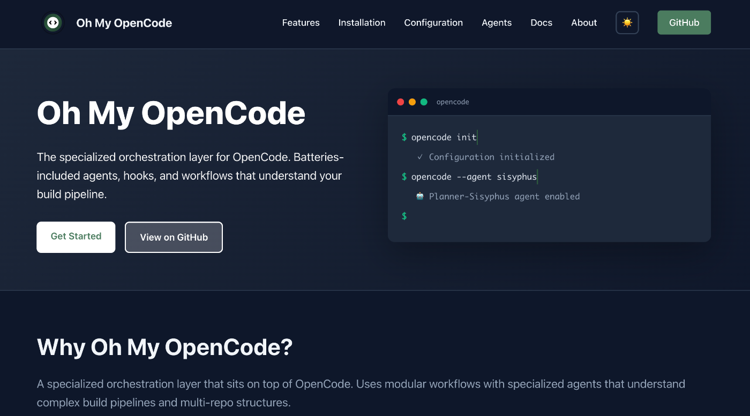Open the Features navigation item
The height and width of the screenshot is (416, 750).
point(301,22)
